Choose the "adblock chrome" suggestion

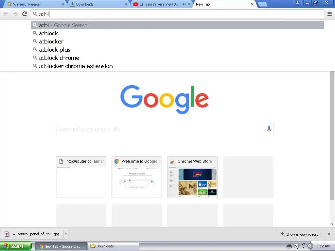pyautogui.click(x=178, y=58)
